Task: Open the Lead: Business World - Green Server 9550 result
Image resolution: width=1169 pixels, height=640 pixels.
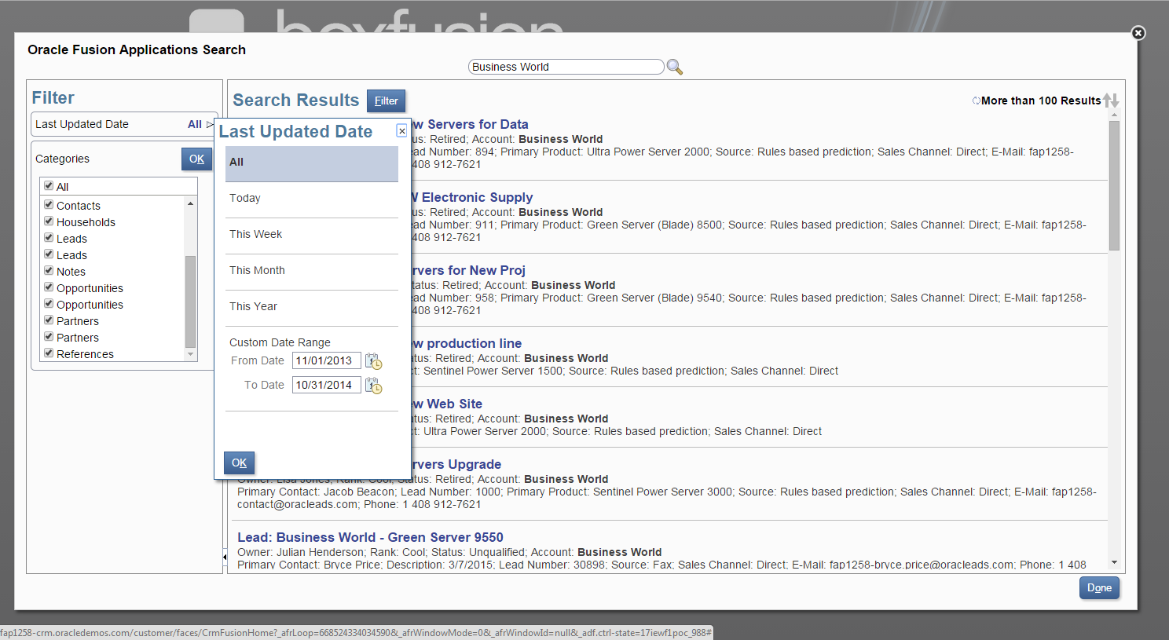Action: coord(370,537)
